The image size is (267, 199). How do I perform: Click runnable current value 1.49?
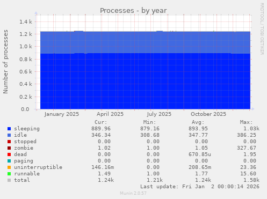pos(104,174)
